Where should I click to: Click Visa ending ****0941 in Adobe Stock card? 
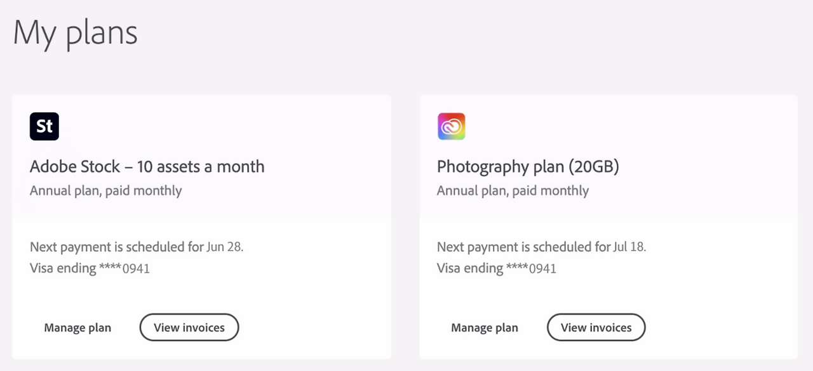point(90,268)
